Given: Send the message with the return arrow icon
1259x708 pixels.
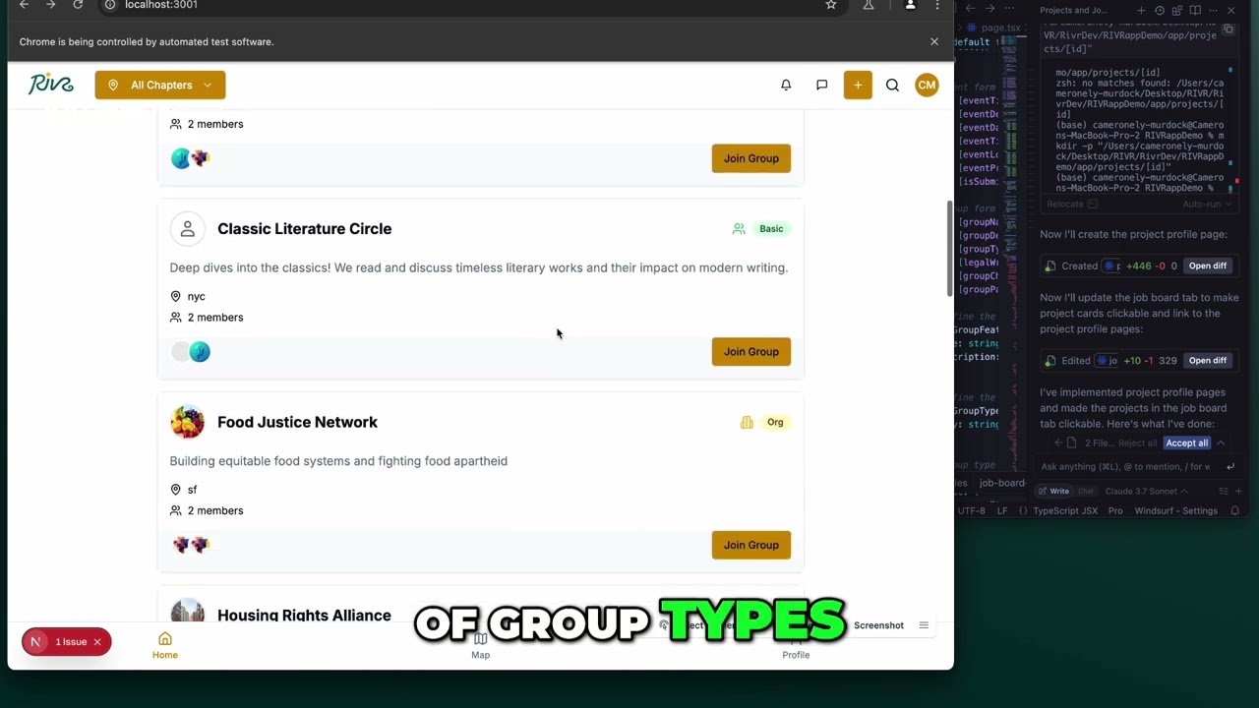Looking at the screenshot, I should pyautogui.click(x=1230, y=466).
